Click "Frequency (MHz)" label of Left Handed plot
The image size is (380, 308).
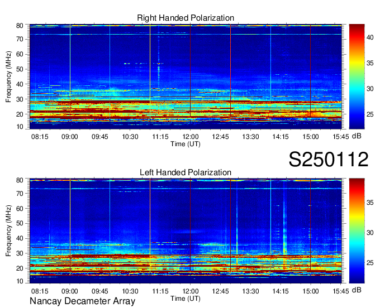[8, 231]
